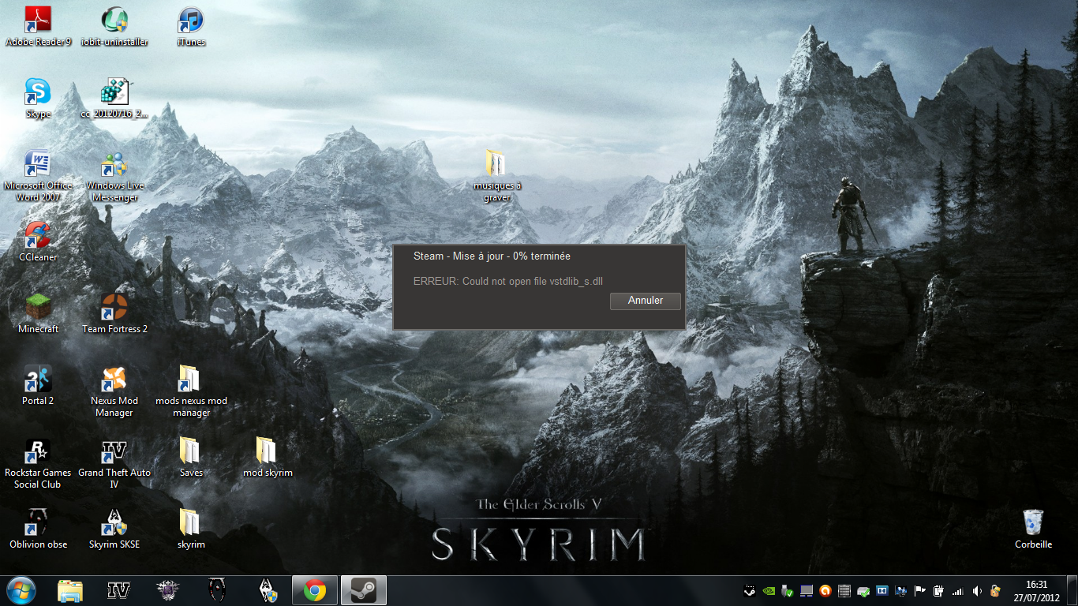Screen dimensions: 1078x606
Task: Select the mod skyrim folder
Action: coord(268,457)
